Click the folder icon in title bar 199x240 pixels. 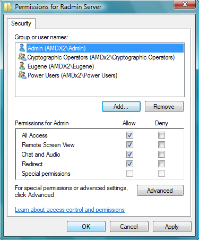tap(7, 7)
